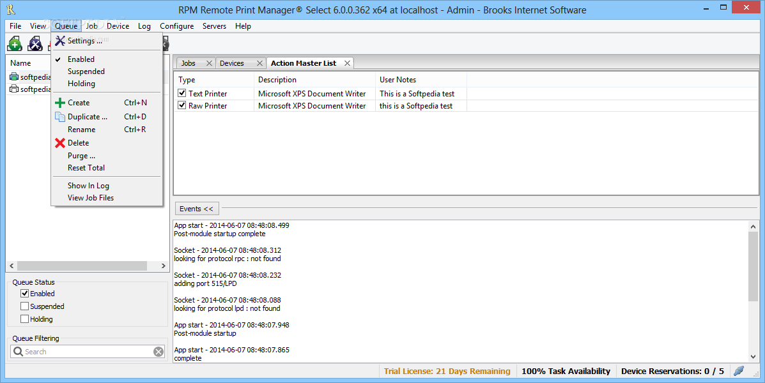
Task: Click the queue list scroll right arrow
Action: 164,266
